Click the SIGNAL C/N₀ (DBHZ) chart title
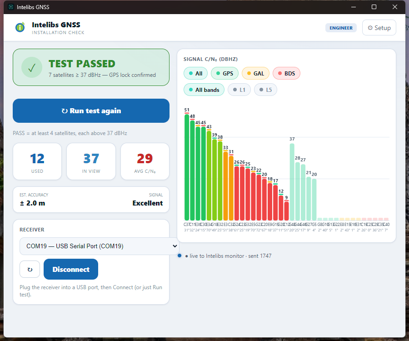This screenshot has height=341, width=409. point(210,59)
